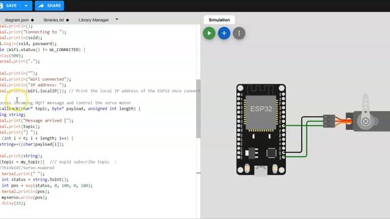Open the dropdown arrow beside SAVE
Image resolution: width=390 pixels, height=219 pixels.
pyautogui.click(x=26, y=5)
